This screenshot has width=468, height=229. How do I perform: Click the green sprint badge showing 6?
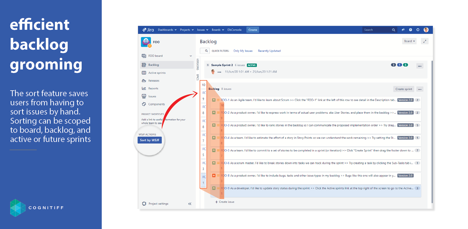point(405,65)
